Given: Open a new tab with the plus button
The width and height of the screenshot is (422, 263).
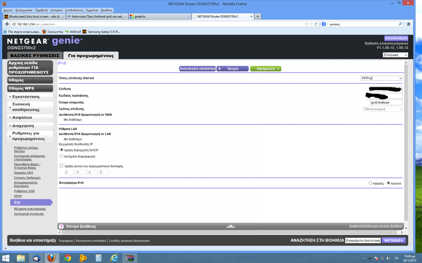Looking at the screenshot, I should coord(258,16).
